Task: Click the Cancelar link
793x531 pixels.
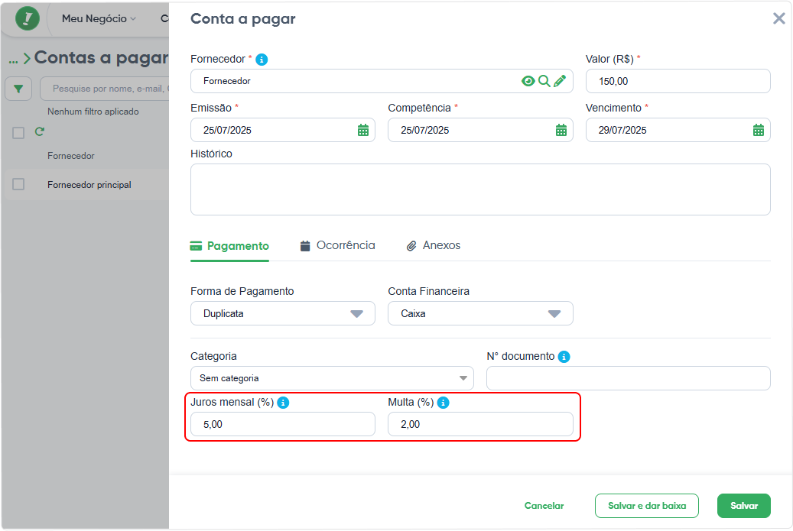Action: (x=544, y=506)
